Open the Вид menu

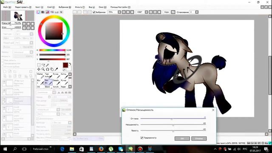point(92,7)
